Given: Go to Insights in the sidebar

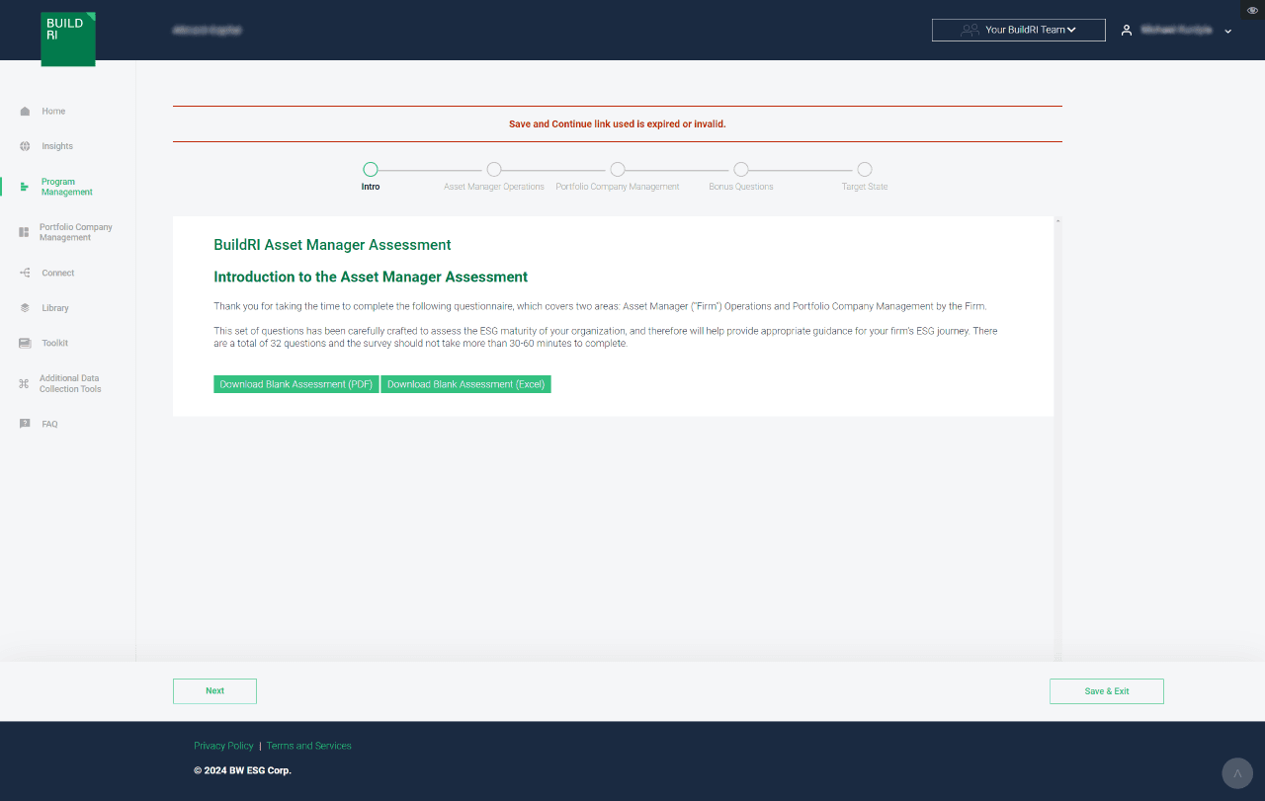Looking at the screenshot, I should [57, 146].
